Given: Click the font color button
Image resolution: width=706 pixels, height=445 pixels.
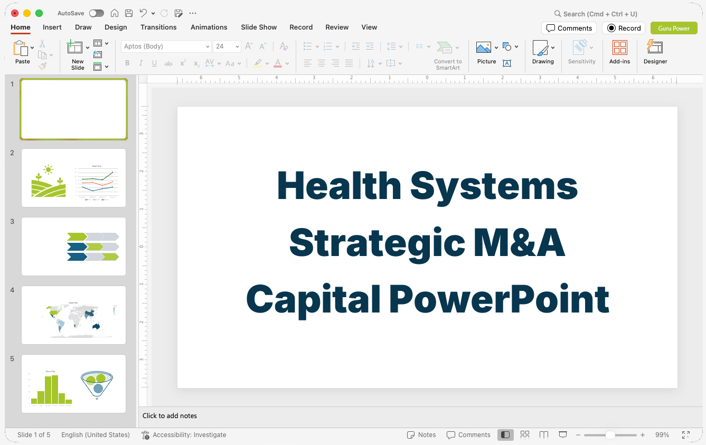Looking at the screenshot, I should [x=278, y=63].
